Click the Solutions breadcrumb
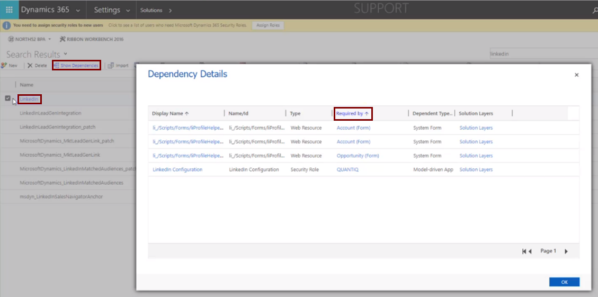 point(151,10)
